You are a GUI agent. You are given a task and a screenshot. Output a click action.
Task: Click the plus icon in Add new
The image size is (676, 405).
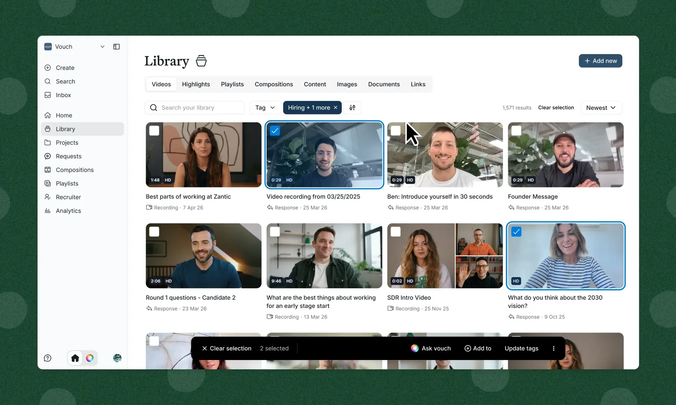(587, 61)
